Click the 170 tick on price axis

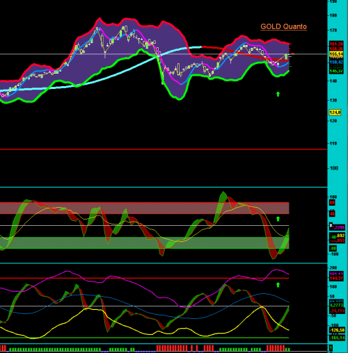pos(333,31)
